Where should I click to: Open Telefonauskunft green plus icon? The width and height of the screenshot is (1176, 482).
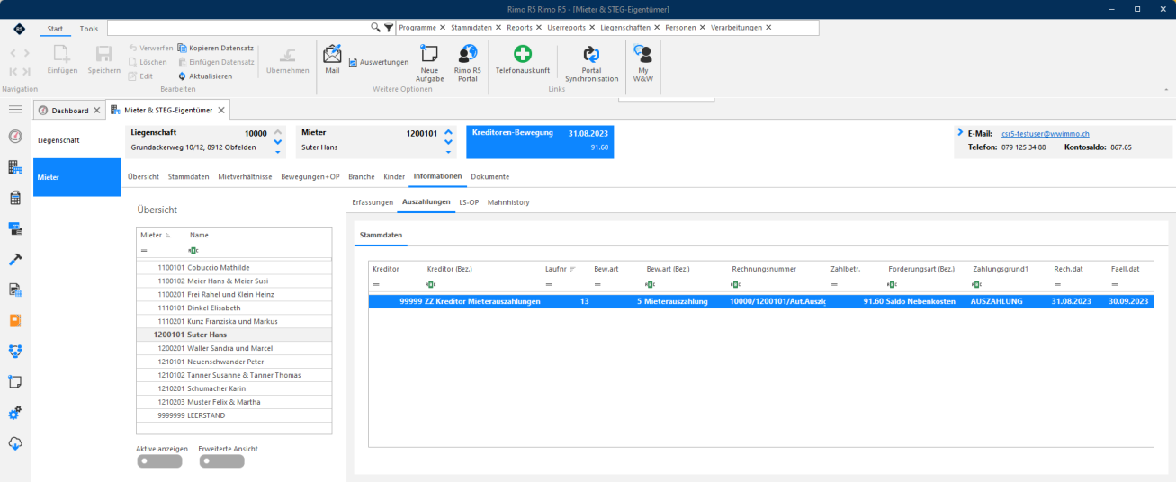point(523,59)
